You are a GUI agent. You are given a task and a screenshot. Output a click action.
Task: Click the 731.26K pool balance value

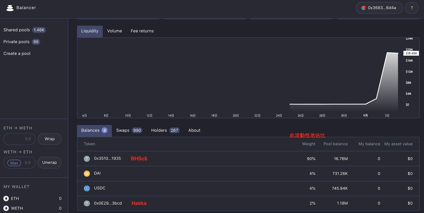pos(340,174)
